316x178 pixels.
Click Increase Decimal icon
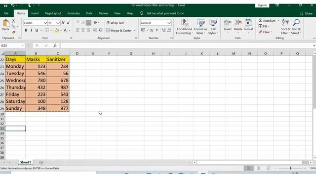[163, 30]
